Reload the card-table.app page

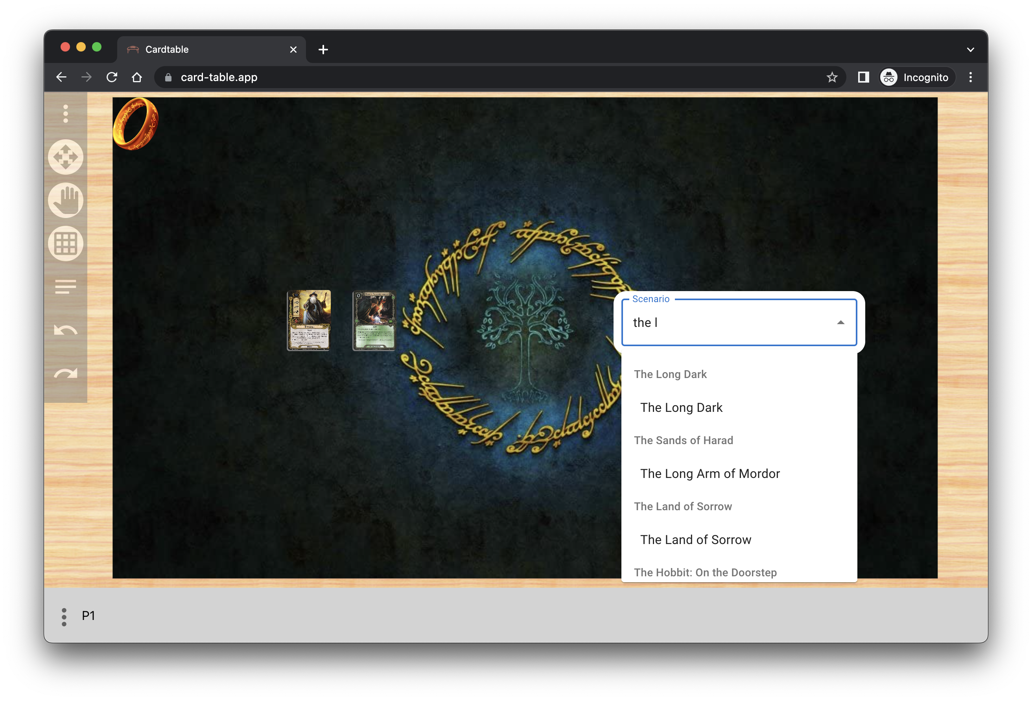[112, 77]
